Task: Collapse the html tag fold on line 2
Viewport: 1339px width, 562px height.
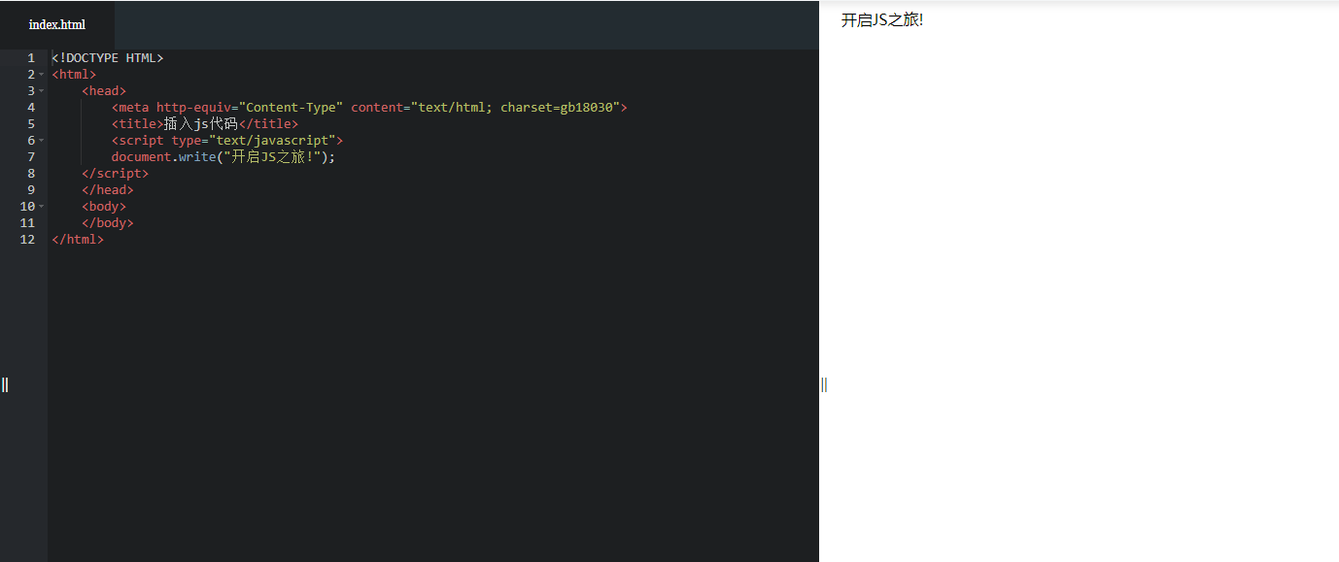Action: click(42, 75)
